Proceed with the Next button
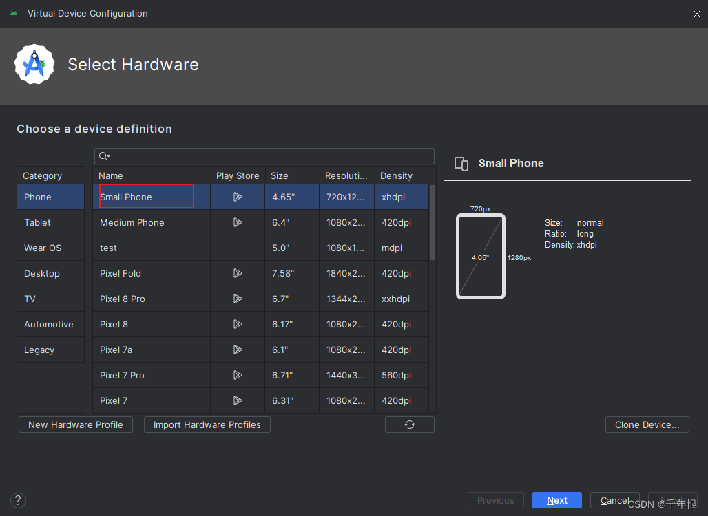Viewport: 708px width, 516px height. coord(556,500)
